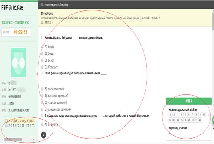Screen dimensions: 214x144
Task: Collapse the left sidebar with edge chevron
Action: pyautogui.click(x=37, y=74)
